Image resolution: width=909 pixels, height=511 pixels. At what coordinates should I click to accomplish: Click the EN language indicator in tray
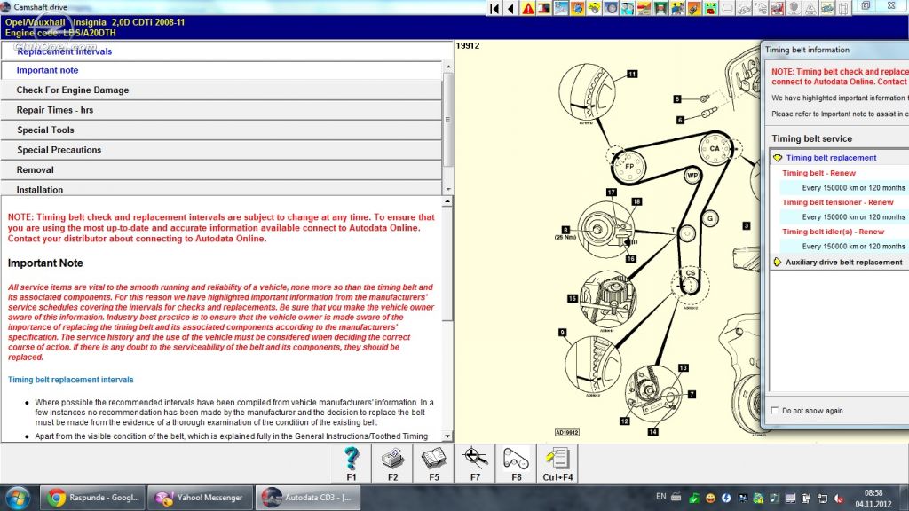coord(660,497)
